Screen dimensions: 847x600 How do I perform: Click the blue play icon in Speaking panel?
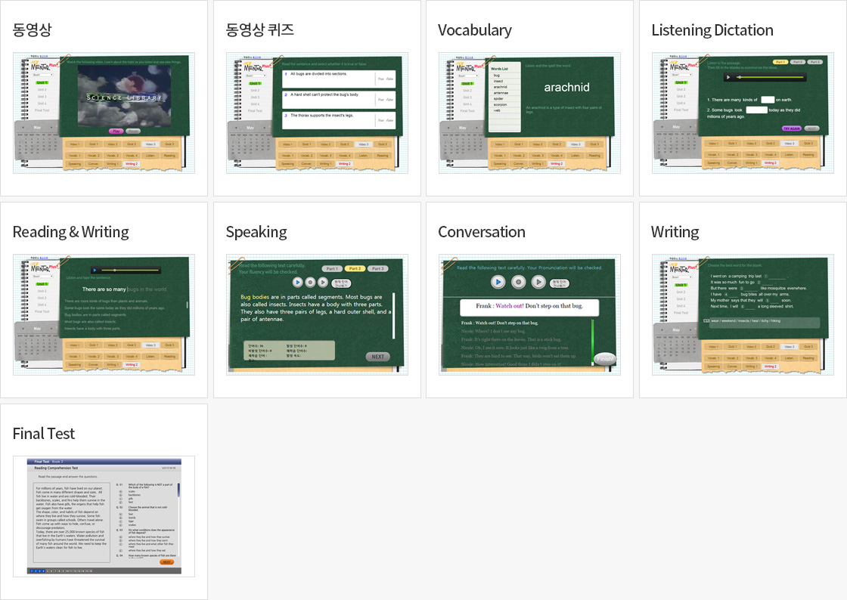pyautogui.click(x=297, y=282)
